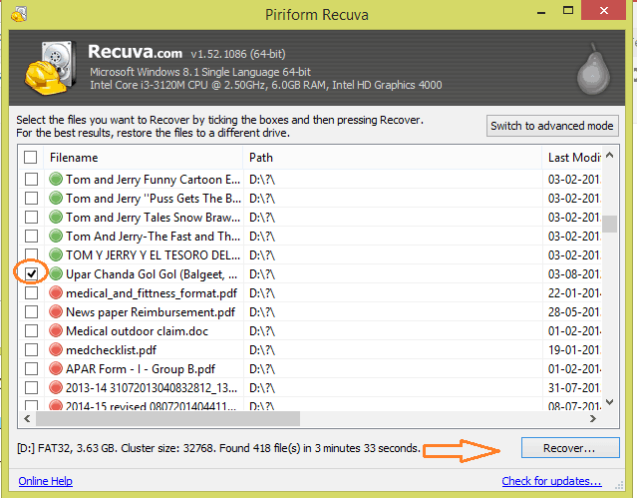Close the Piriform Recuva window
Image resolution: width=637 pixels, height=498 pixels.
coord(604,11)
